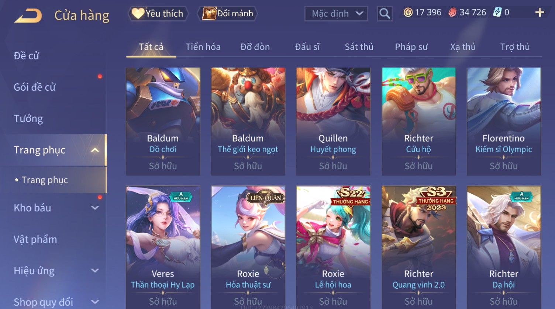
Task: Open Đổi mảnh fragment exchange chest
Action: click(227, 14)
